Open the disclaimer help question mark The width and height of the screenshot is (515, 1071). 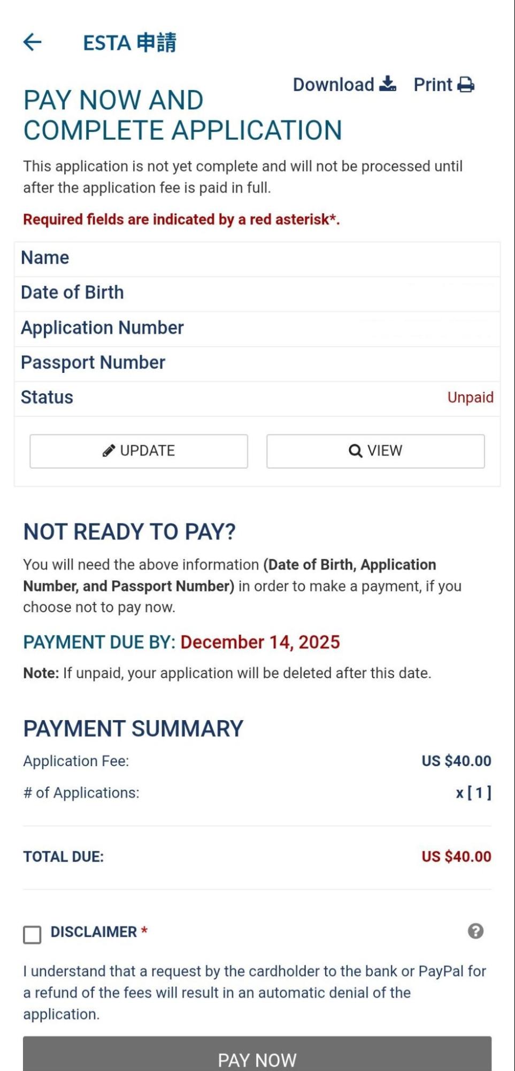coord(475,931)
